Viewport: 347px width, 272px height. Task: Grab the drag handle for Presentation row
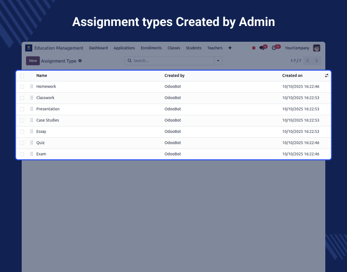[x=32, y=109]
